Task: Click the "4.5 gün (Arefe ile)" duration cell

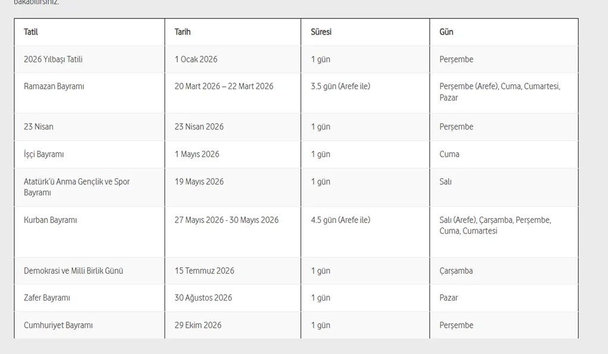Action: pos(341,220)
